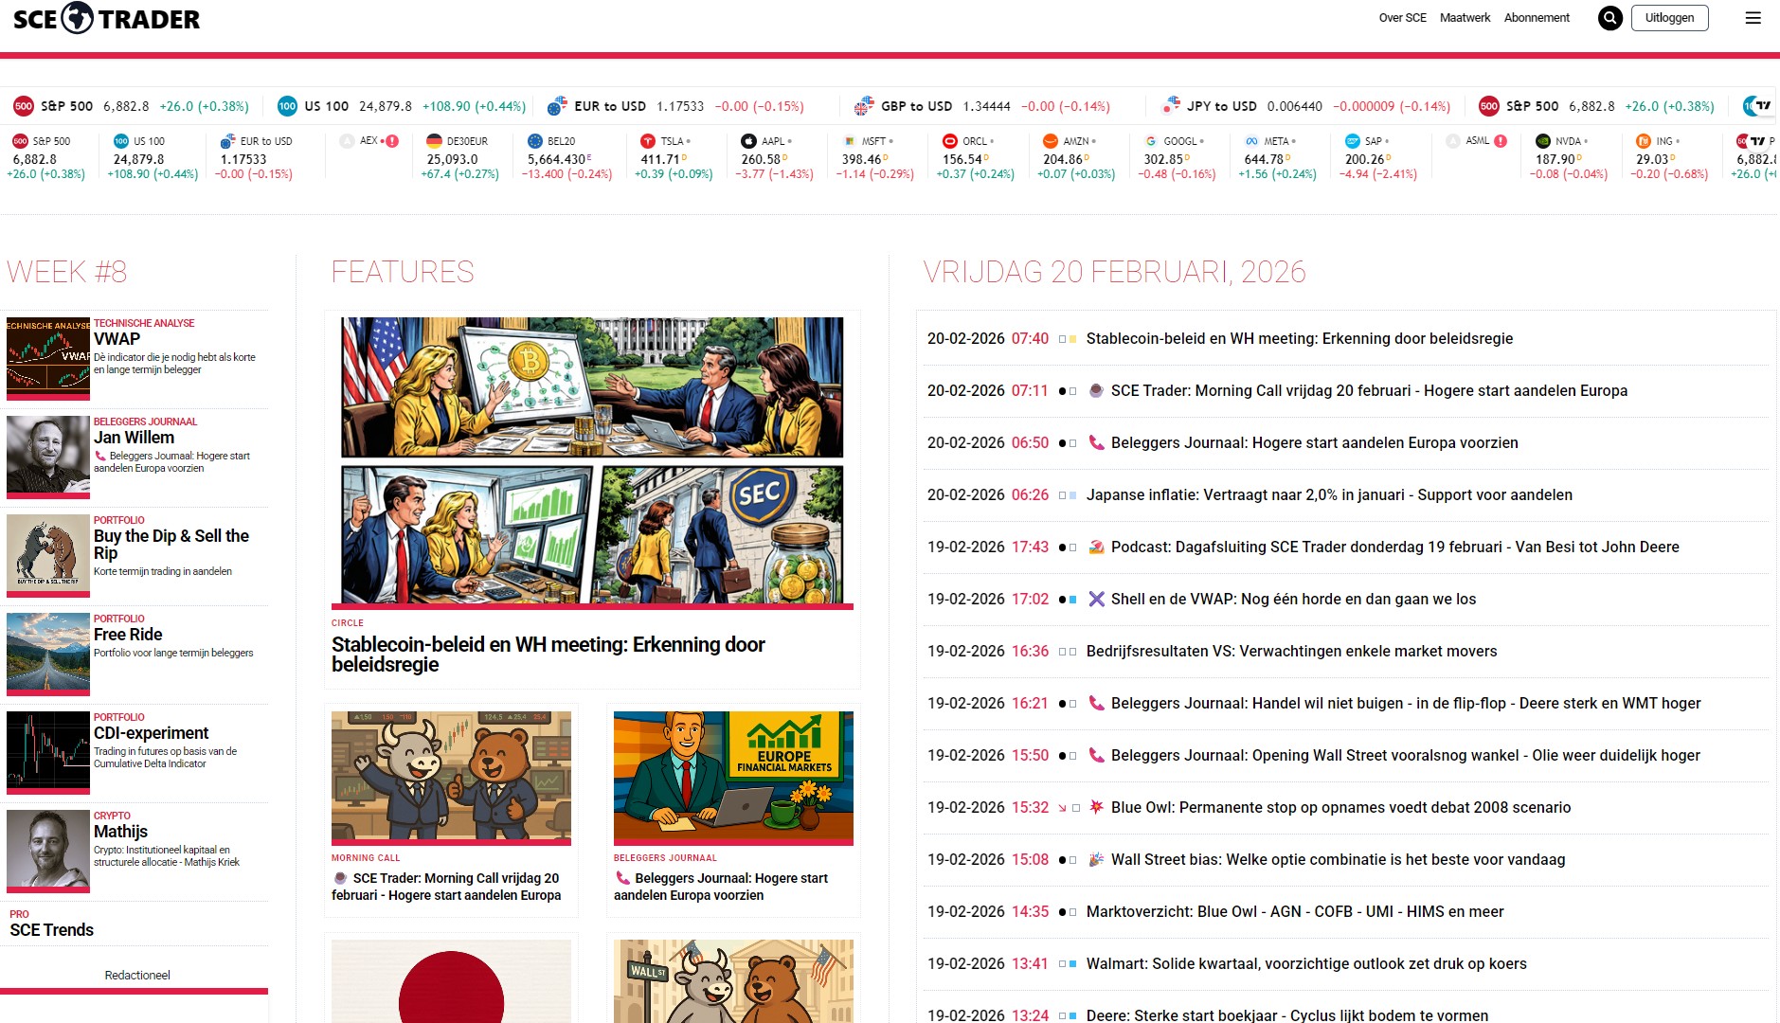Viewport: 1780px width, 1023px height.
Task: Open 'Deere: Sterke start boekjaar' article
Action: click(1287, 1014)
